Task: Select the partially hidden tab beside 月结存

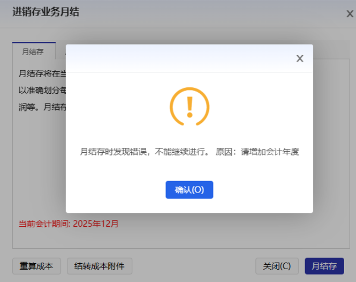Action: coord(61,52)
